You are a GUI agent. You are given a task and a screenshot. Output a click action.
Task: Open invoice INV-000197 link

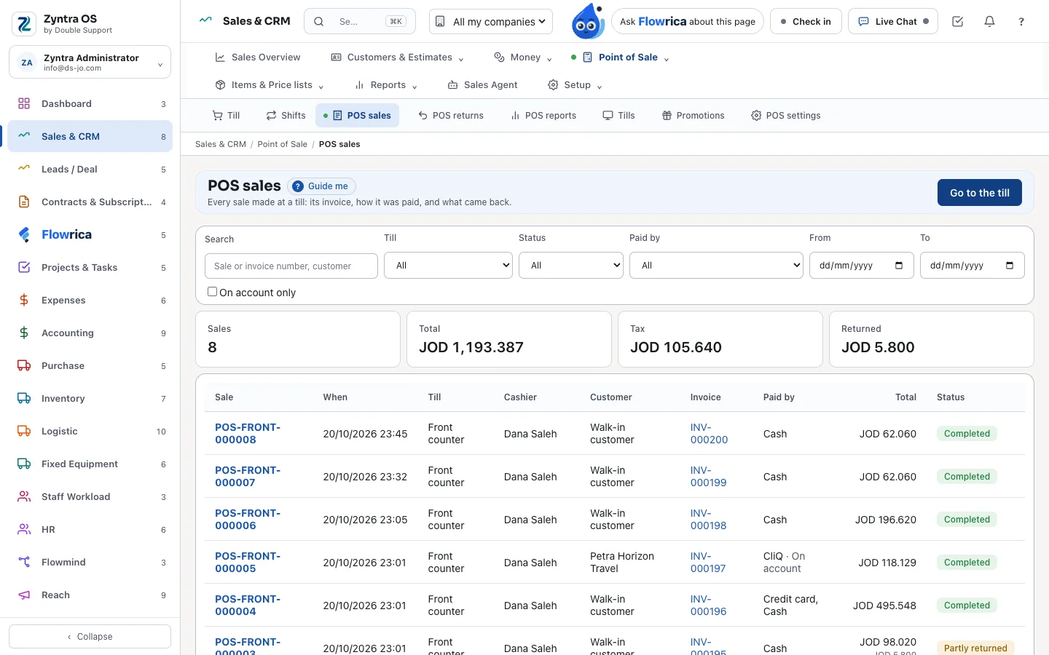point(708,563)
